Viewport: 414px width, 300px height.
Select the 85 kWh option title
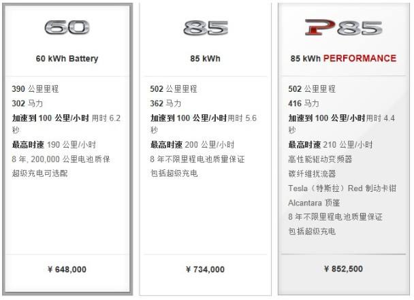point(205,59)
